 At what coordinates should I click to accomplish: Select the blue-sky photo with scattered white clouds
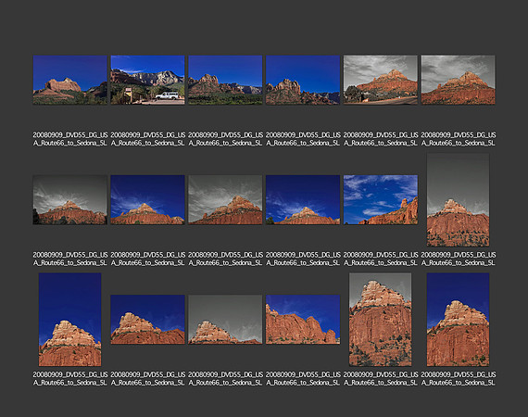(381, 200)
